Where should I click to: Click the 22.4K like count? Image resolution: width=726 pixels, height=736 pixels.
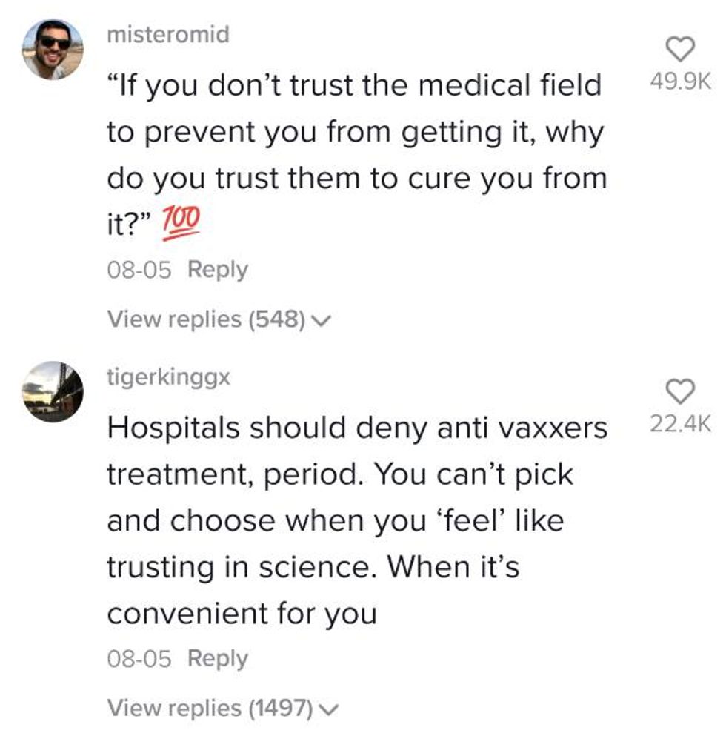[x=679, y=424]
